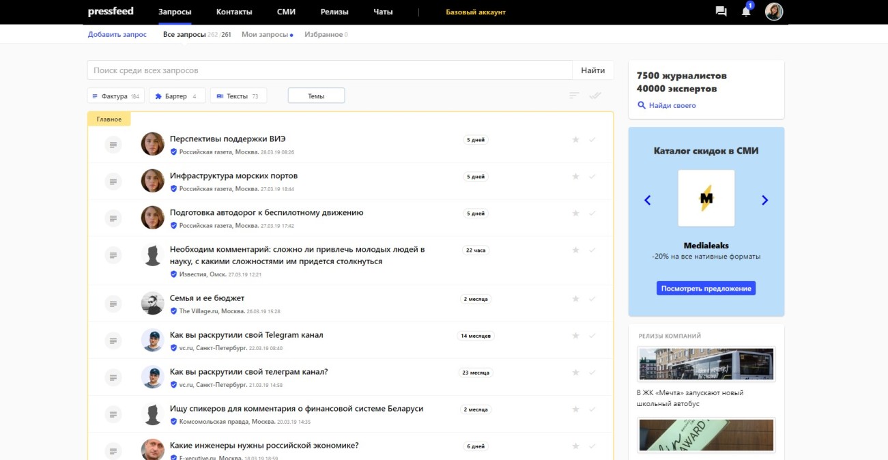Go to next offer in discount catalog
This screenshot has width=888, height=460.
(x=764, y=200)
